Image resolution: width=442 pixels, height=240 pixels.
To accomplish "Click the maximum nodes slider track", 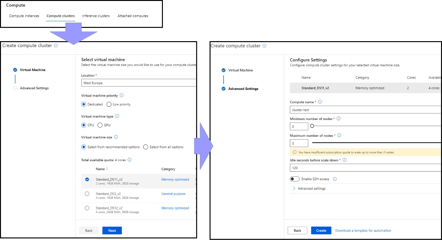I will pos(377,143).
